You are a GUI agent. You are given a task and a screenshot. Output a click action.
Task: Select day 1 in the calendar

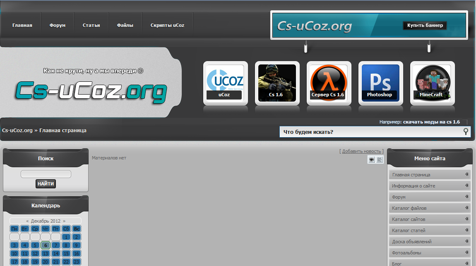point(66,237)
